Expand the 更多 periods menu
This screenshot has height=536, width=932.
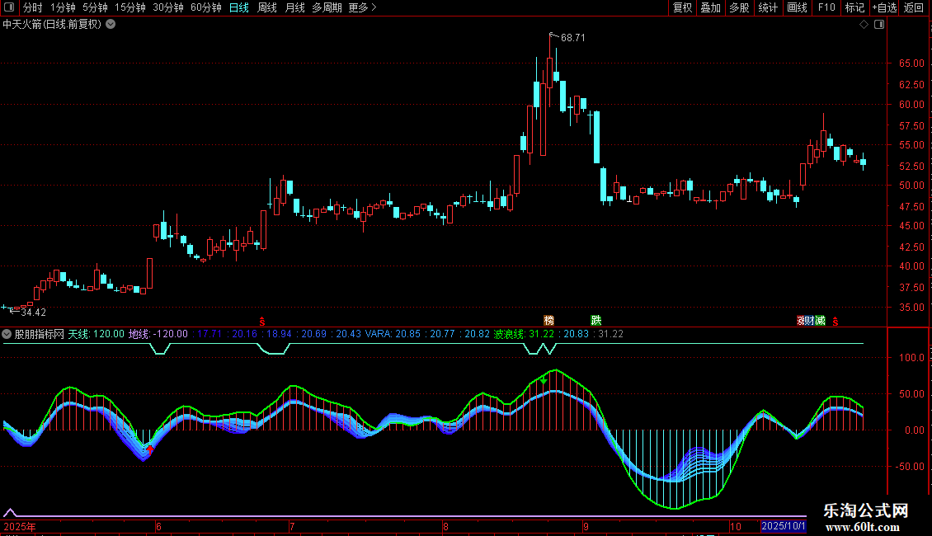coord(362,8)
